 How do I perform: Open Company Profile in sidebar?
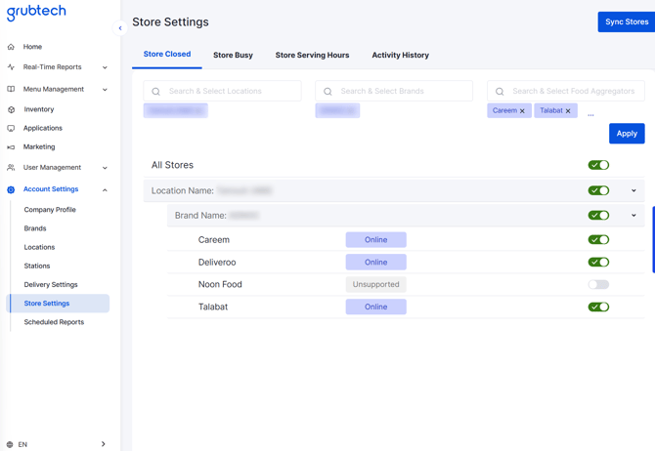50,210
